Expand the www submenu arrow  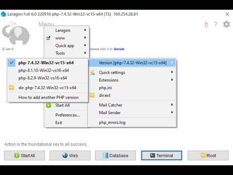(85, 37)
